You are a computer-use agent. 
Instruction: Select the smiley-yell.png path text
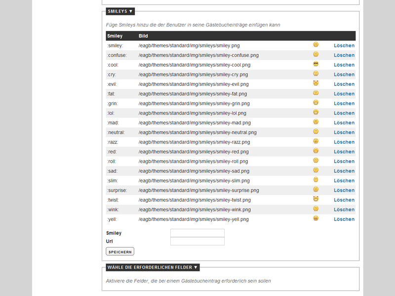click(x=194, y=219)
